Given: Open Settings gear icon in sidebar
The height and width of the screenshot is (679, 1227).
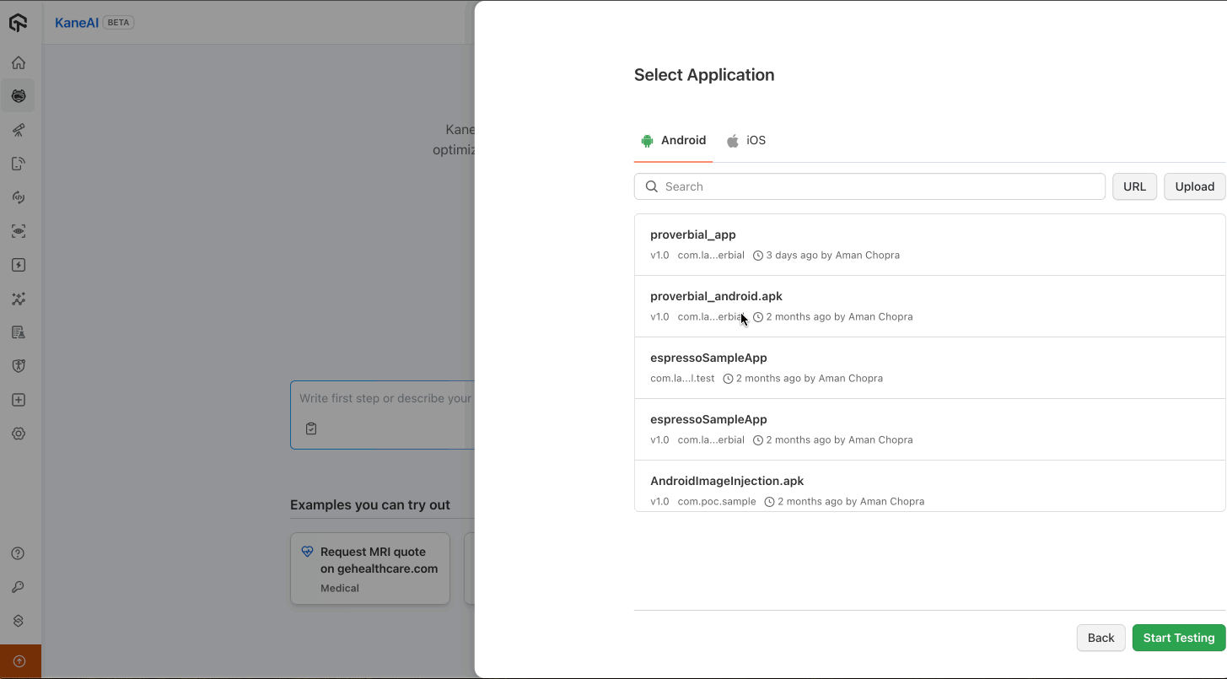Looking at the screenshot, I should pyautogui.click(x=19, y=434).
